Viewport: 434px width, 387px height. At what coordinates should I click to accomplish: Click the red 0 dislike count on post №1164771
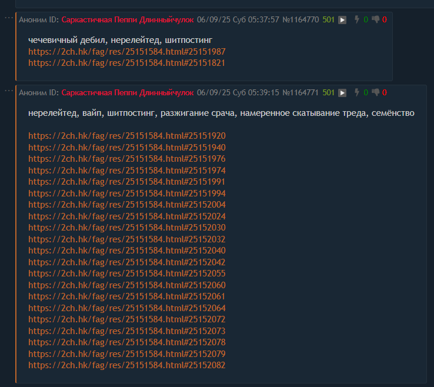385,93
